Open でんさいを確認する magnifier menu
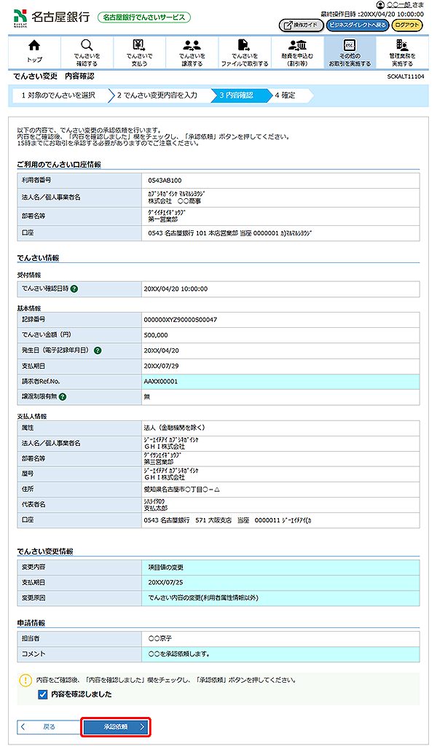This screenshot has height=749, width=437. coord(87,52)
